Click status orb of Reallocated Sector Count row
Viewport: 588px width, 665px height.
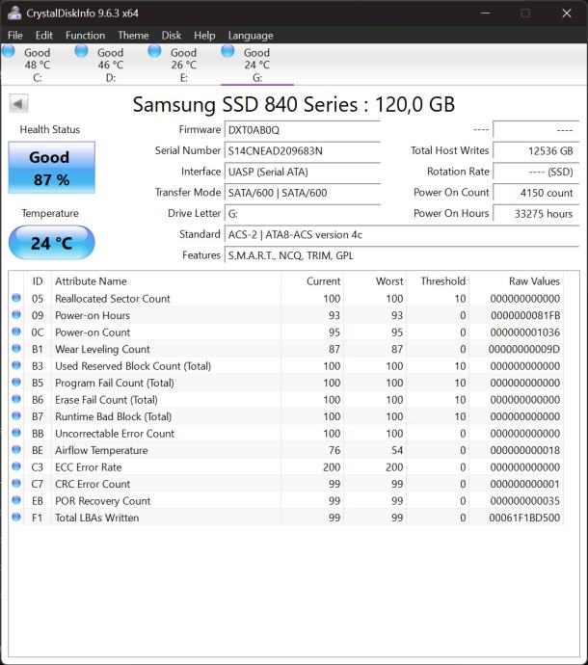[16, 298]
